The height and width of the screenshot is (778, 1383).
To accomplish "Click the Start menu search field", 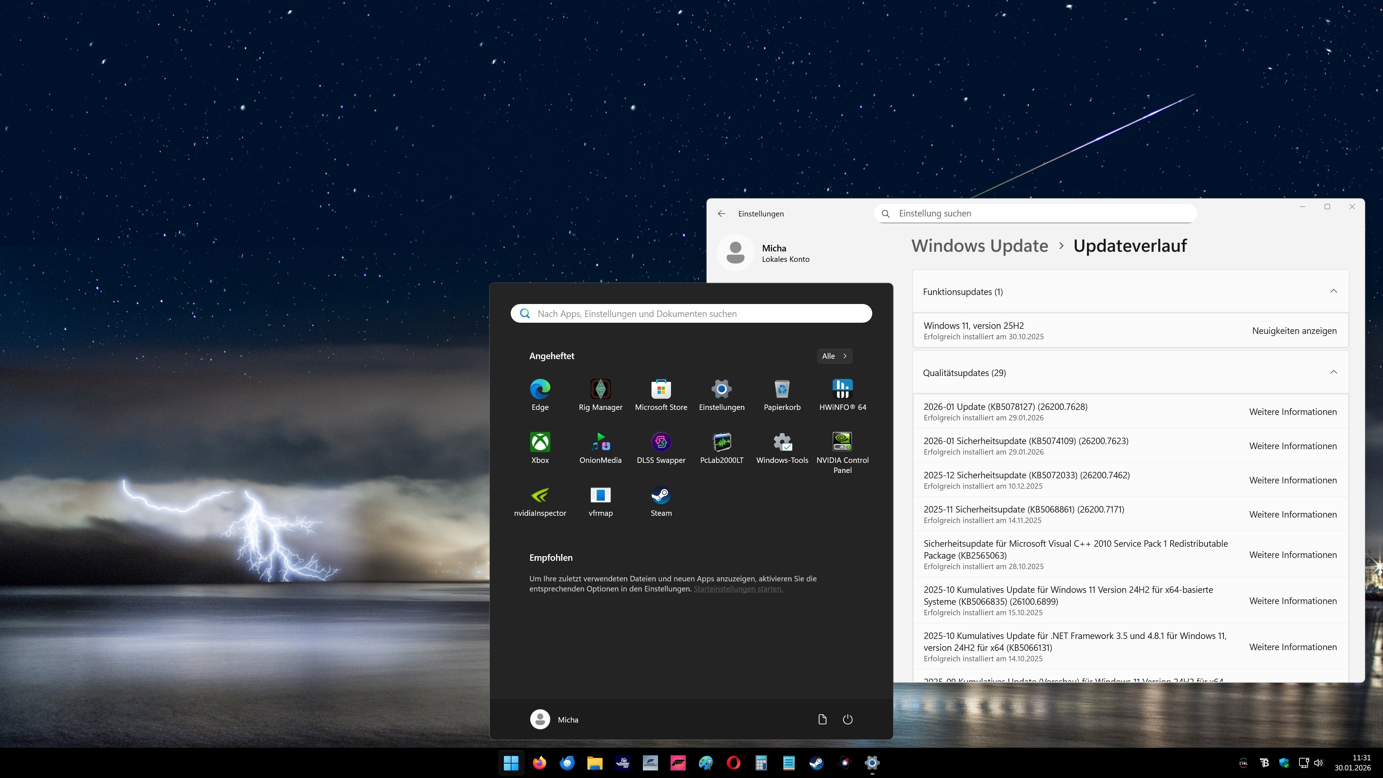I will (691, 314).
